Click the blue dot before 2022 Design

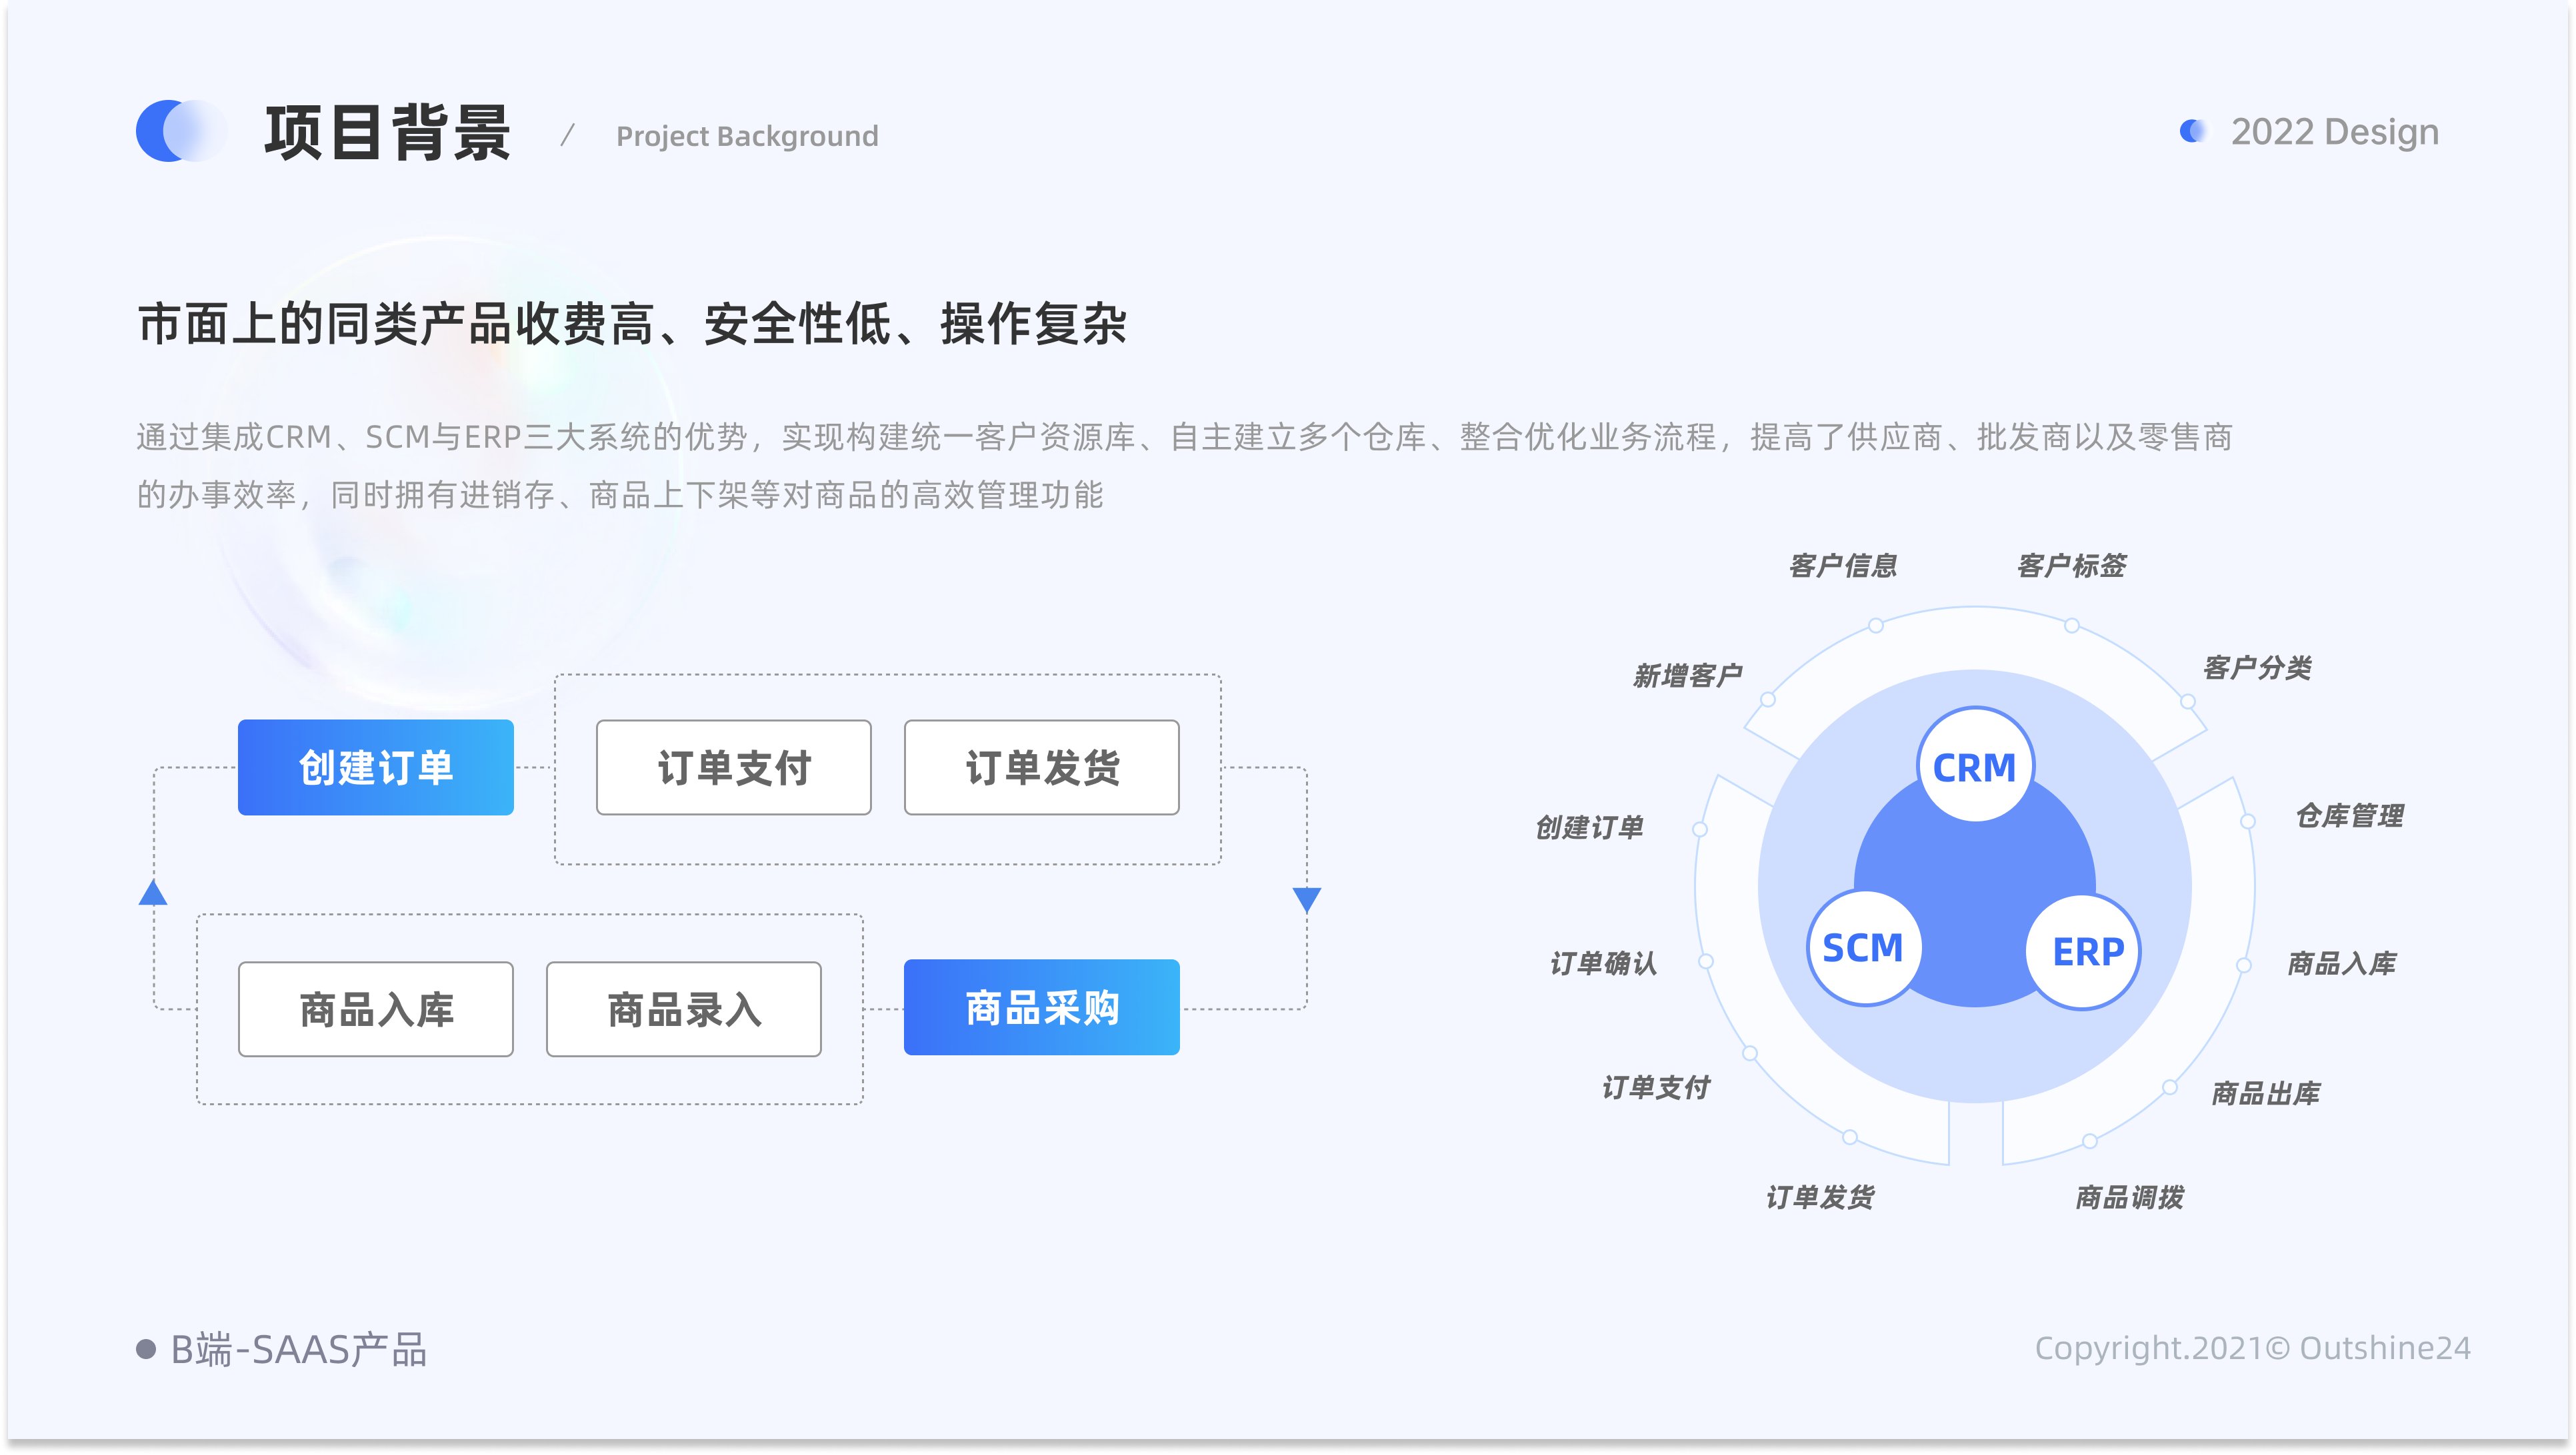pyautogui.click(x=2192, y=132)
